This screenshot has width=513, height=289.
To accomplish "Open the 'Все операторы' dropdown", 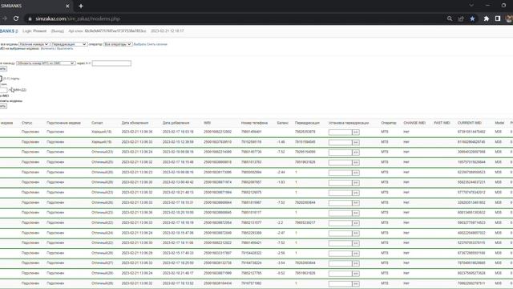I will tap(118, 44).
